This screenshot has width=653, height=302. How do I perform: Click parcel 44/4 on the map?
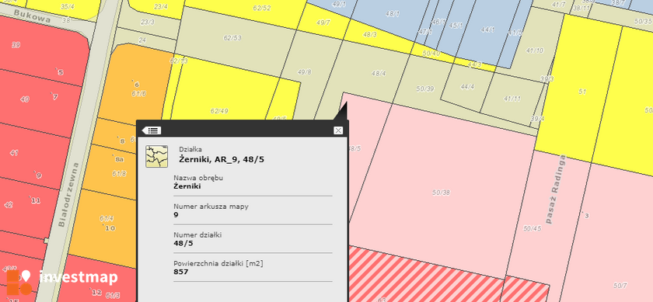point(467,87)
